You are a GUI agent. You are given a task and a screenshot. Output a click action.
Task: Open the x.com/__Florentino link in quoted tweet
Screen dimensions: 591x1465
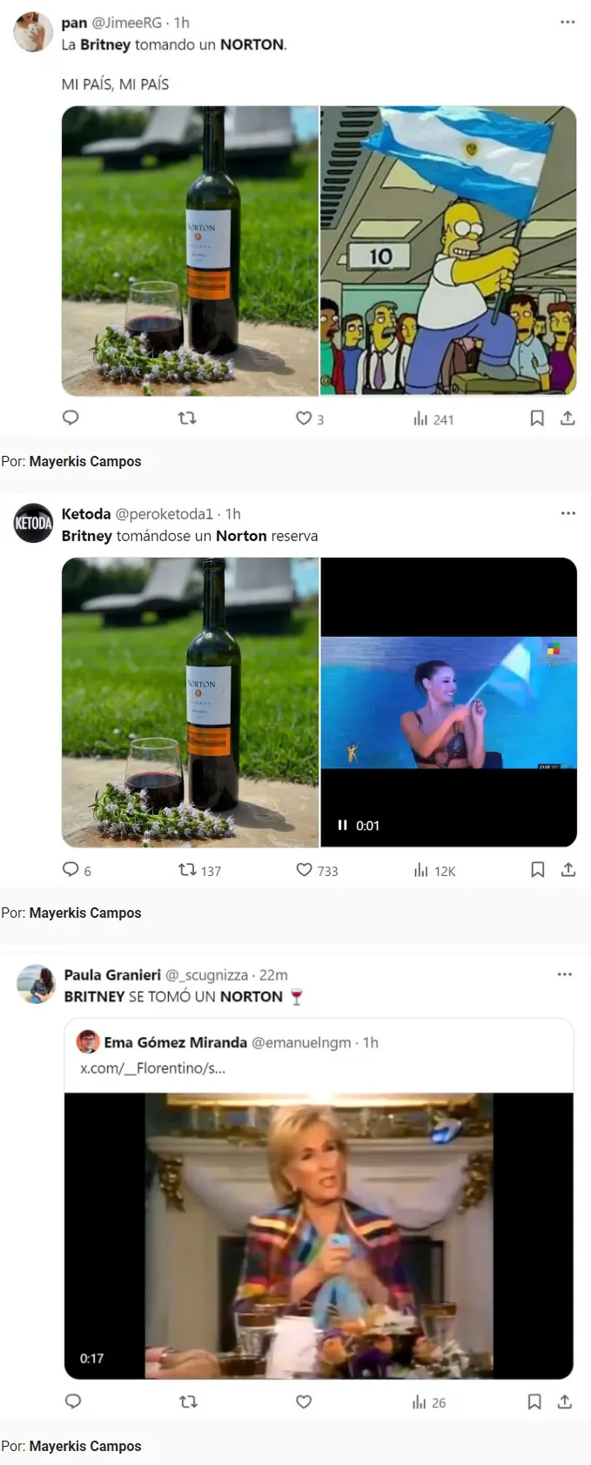153,1067
